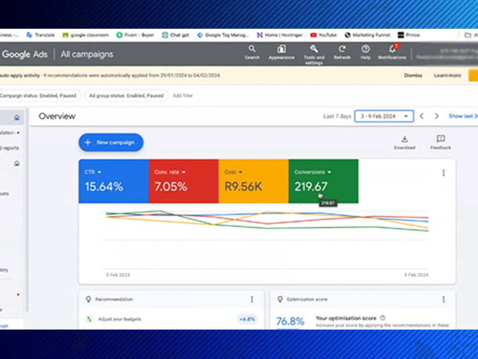
Task: Select the red Conv. rate scorecard tile
Action: [x=184, y=181]
